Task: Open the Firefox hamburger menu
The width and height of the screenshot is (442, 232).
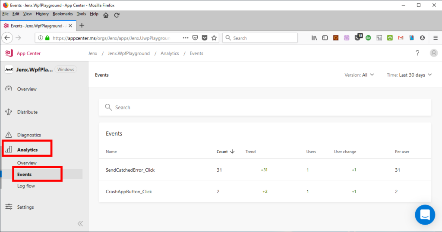Action: click(x=436, y=38)
